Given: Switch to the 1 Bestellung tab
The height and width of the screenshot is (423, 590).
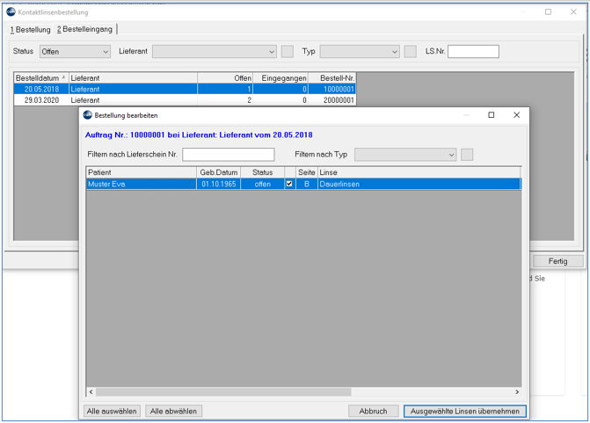Looking at the screenshot, I should point(30,29).
